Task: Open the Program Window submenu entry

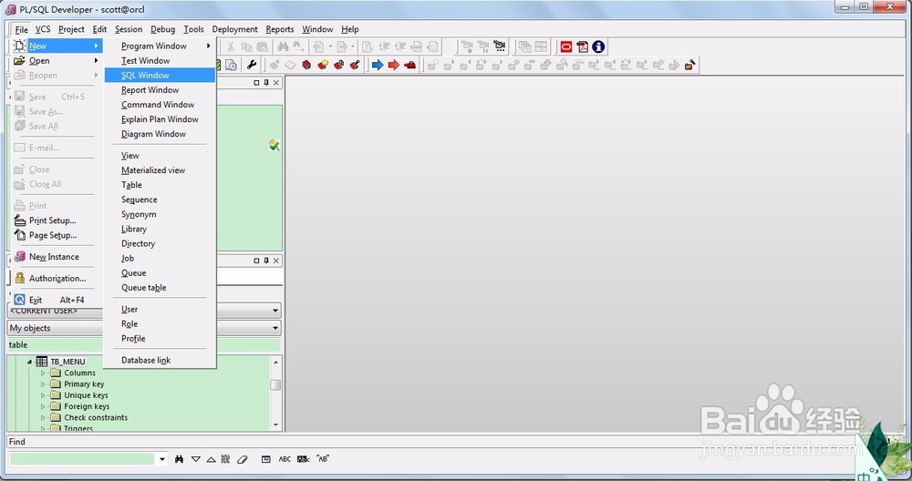Action: coord(160,46)
